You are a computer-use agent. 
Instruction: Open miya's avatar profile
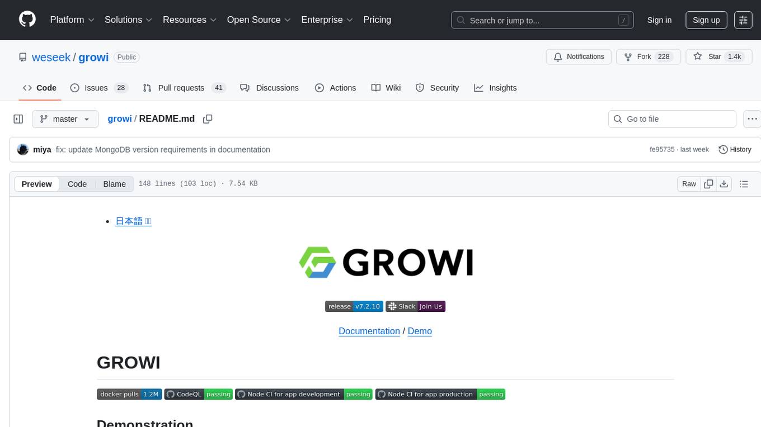(x=23, y=150)
